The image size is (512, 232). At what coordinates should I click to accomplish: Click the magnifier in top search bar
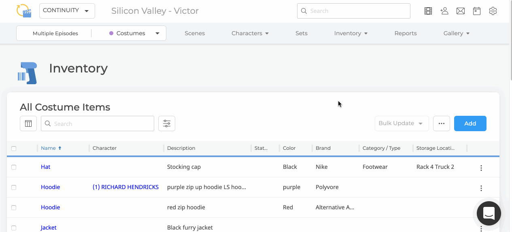[x=304, y=11]
